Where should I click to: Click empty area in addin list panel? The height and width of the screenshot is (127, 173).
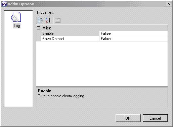(x=18, y=67)
